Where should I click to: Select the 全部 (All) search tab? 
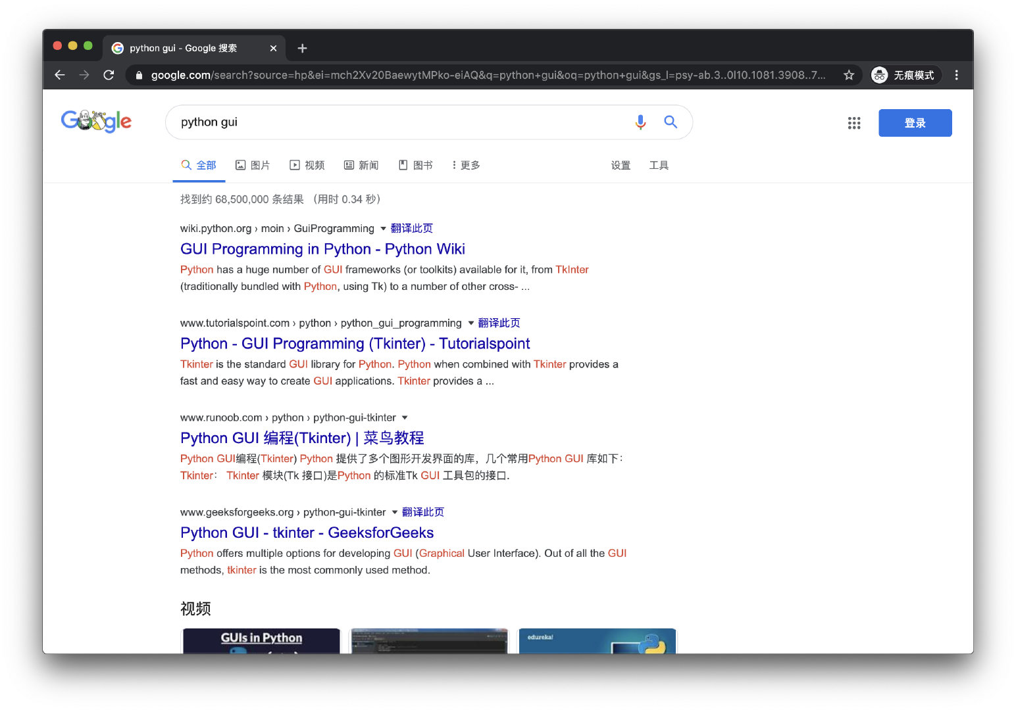click(x=199, y=165)
